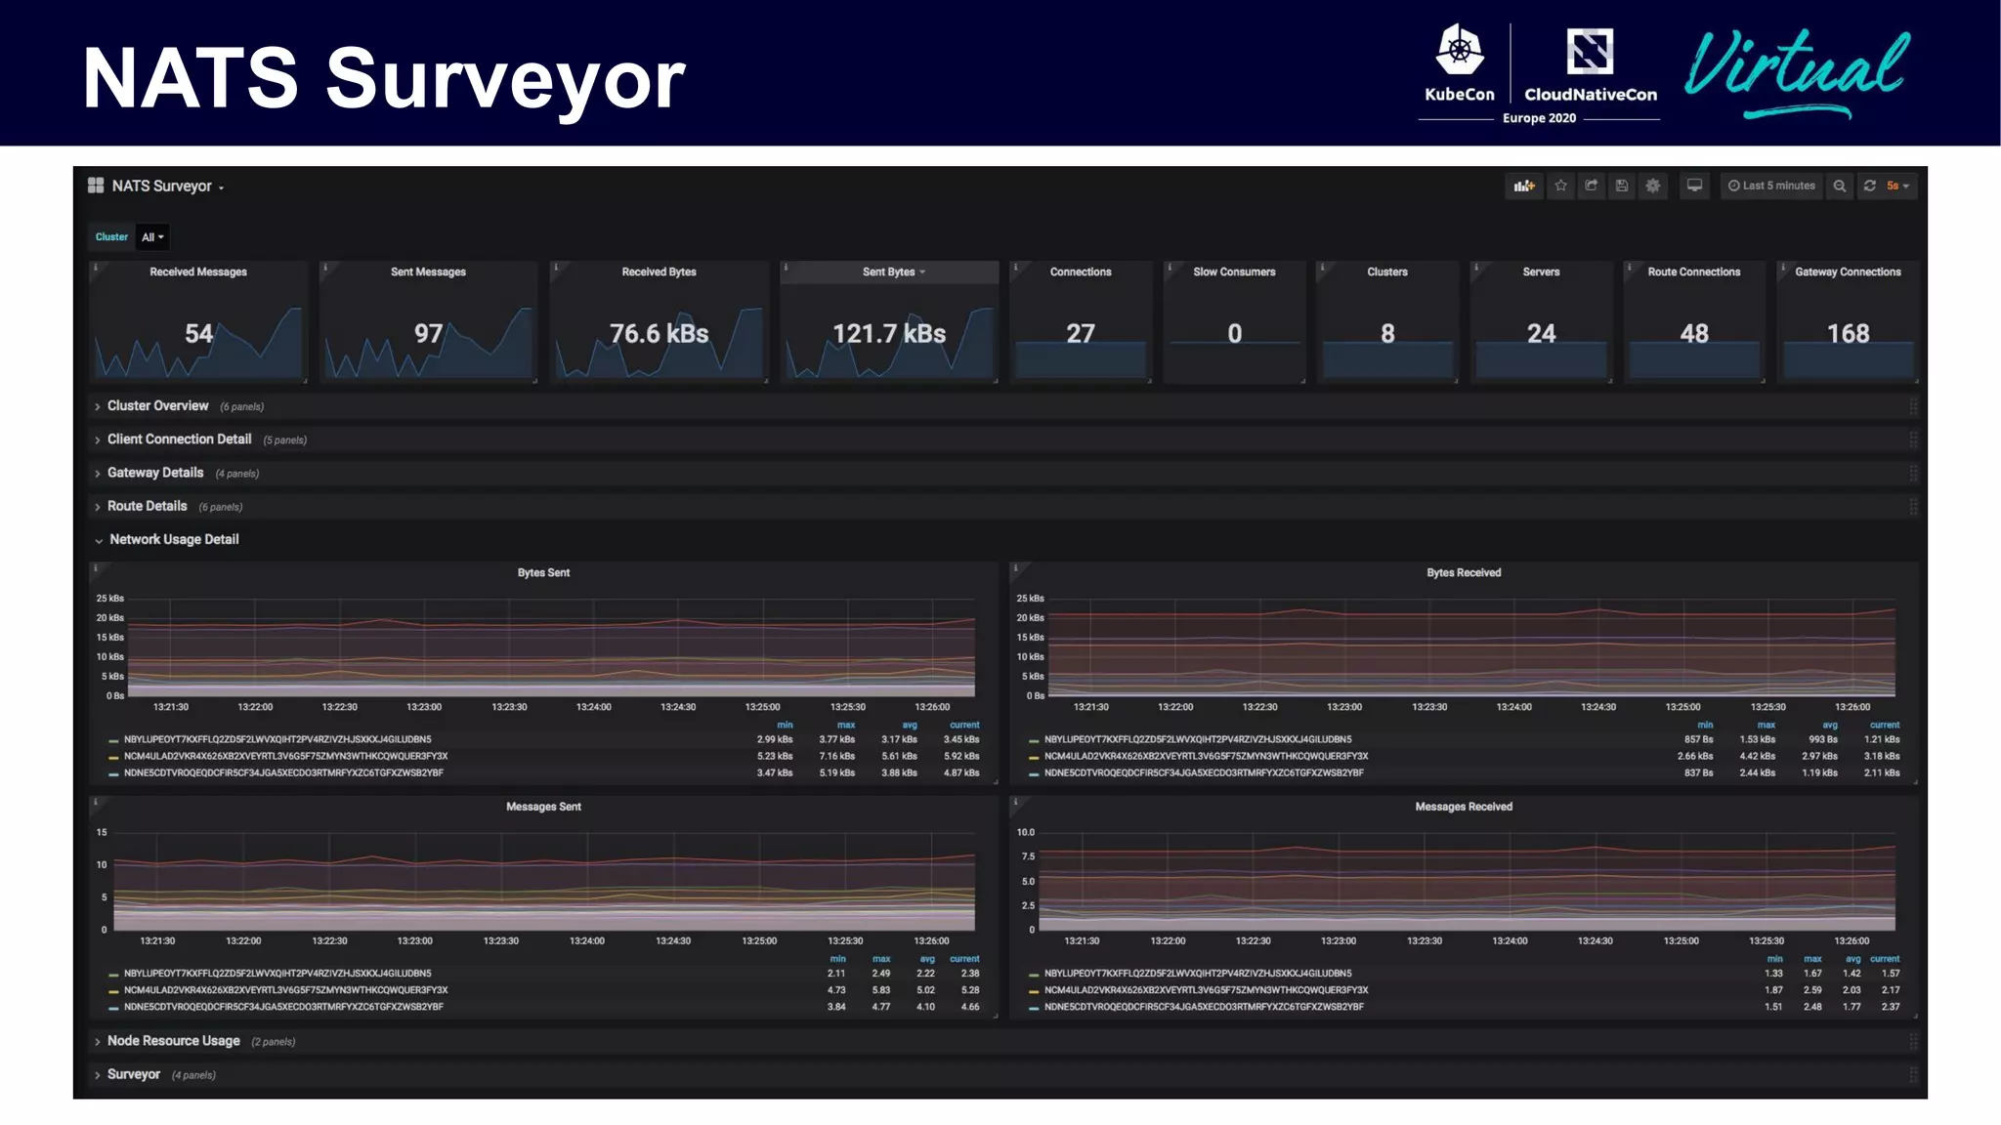Click the Clusters panel title
This screenshot has height=1125, width=2001.
1387,271
